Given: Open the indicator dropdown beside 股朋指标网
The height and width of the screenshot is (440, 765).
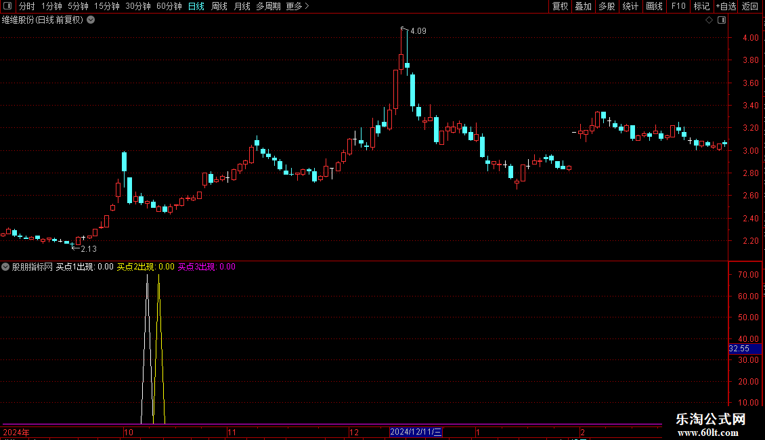Looking at the screenshot, I should (x=5, y=267).
